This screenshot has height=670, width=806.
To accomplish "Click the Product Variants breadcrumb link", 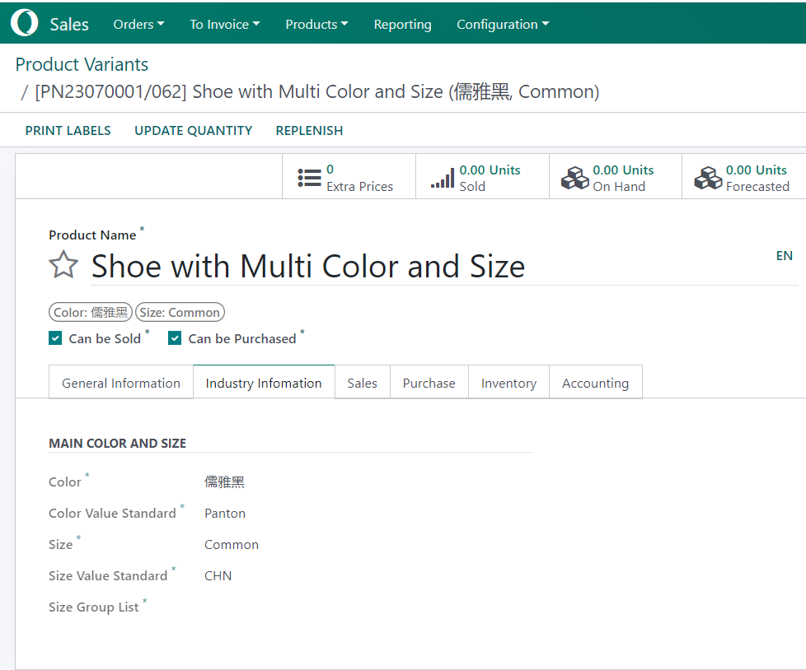I will coord(82,64).
